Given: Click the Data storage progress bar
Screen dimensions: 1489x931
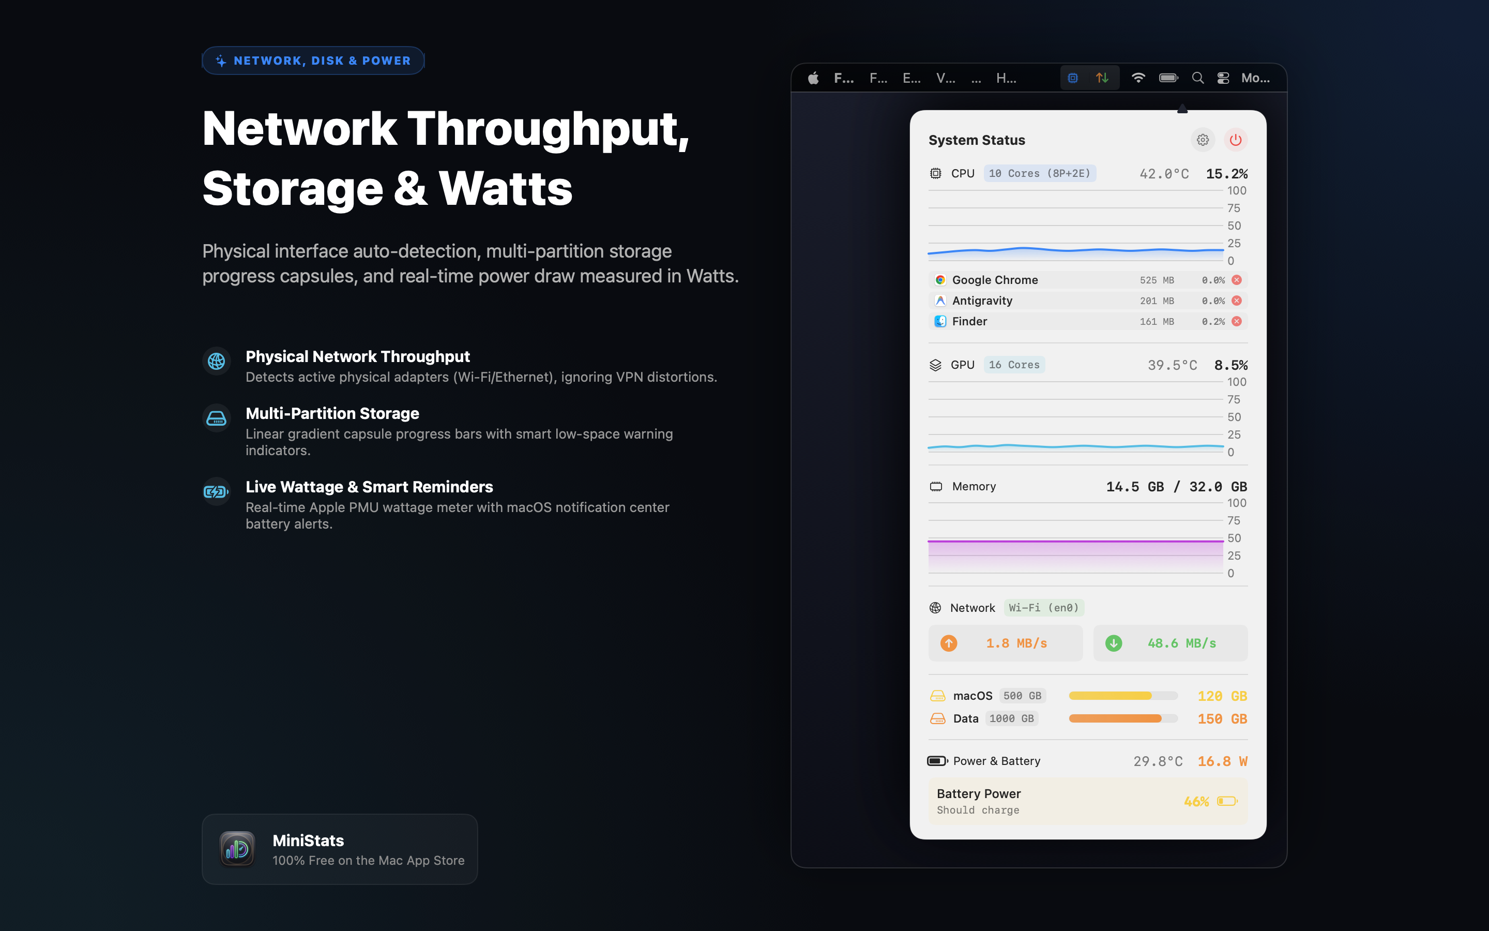Looking at the screenshot, I should pos(1123,718).
